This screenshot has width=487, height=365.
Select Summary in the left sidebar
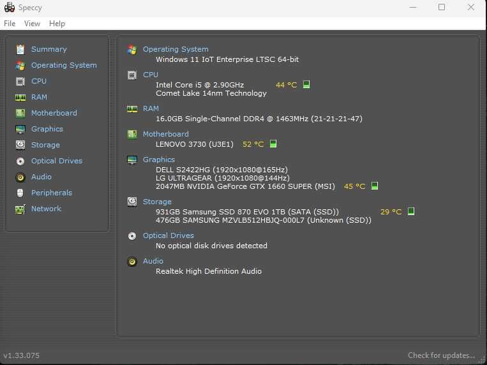[49, 49]
